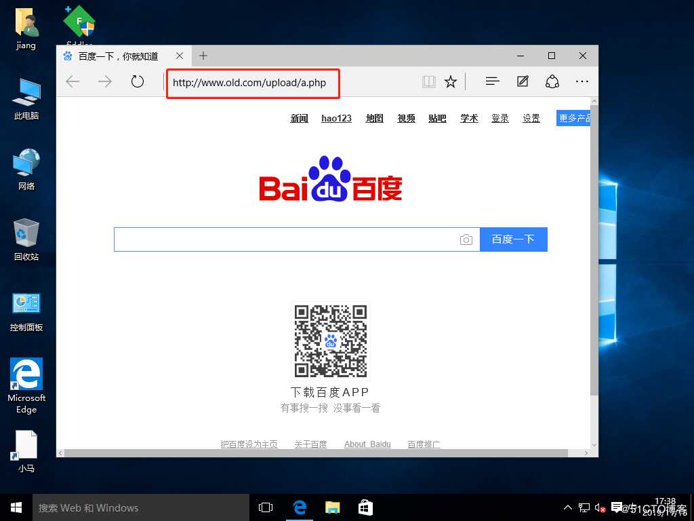
Task: Open the Hub lines icon in Edge
Action: click(492, 81)
